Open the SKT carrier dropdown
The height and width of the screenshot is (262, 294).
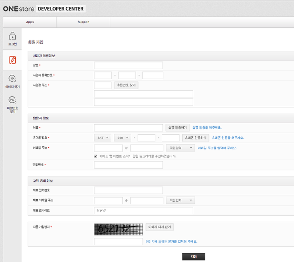102,138
